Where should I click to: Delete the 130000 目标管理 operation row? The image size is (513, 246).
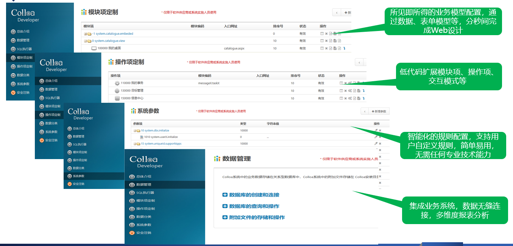(346, 91)
